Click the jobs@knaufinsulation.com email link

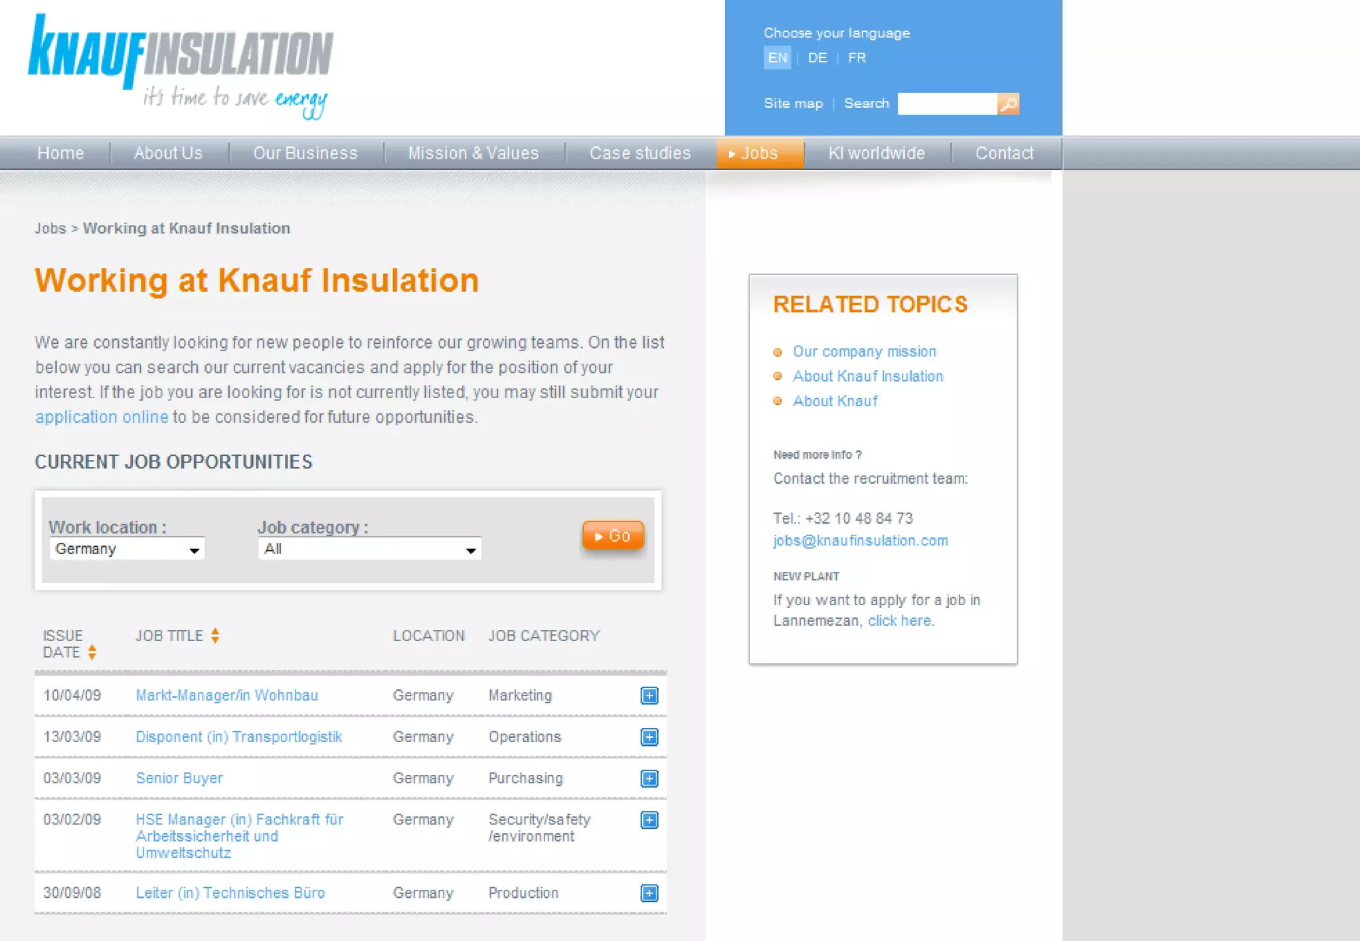(x=860, y=541)
